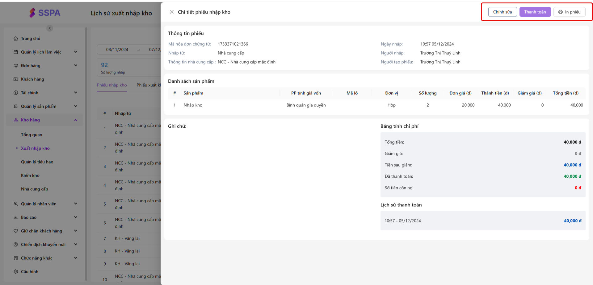Screen dimensions: 593x285
Task: Click the In phiếu print button
Action: click(x=569, y=12)
